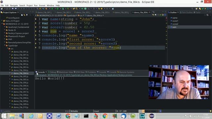Click line 1 lightbulb marker in gutter

pyautogui.click(x=36, y=19)
